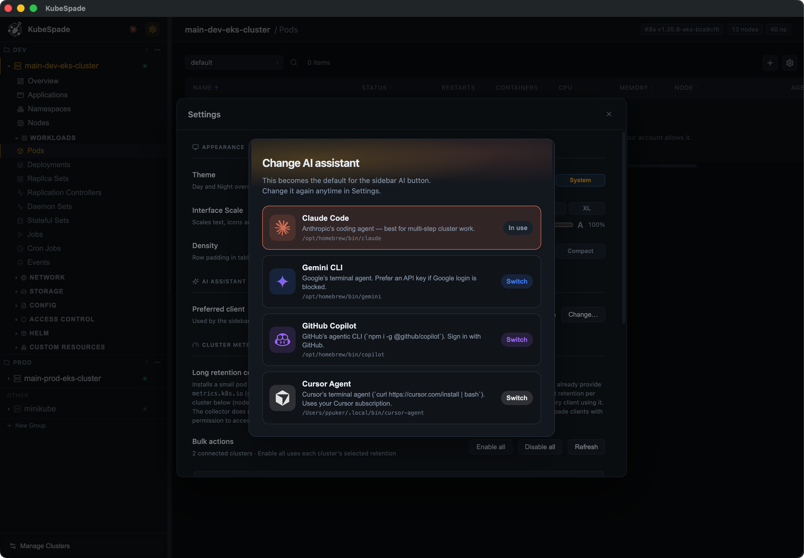The image size is (804, 558).
Task: Click the 13 nodes badge
Action: [x=745, y=29]
